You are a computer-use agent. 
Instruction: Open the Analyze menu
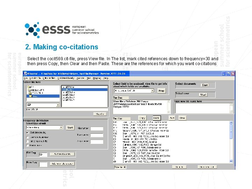coord(80,78)
